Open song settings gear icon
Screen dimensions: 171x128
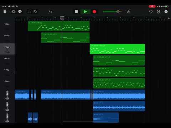click(159, 12)
